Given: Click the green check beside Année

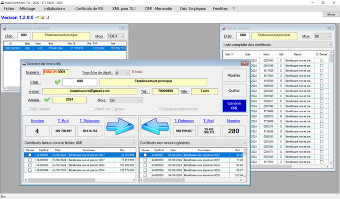Looking at the screenshot, I should [47, 100].
